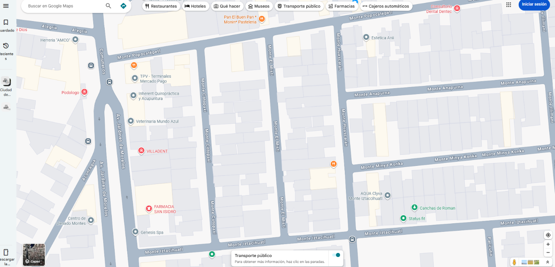
Task: Open directions with blue arrow icon
Action: point(124,6)
